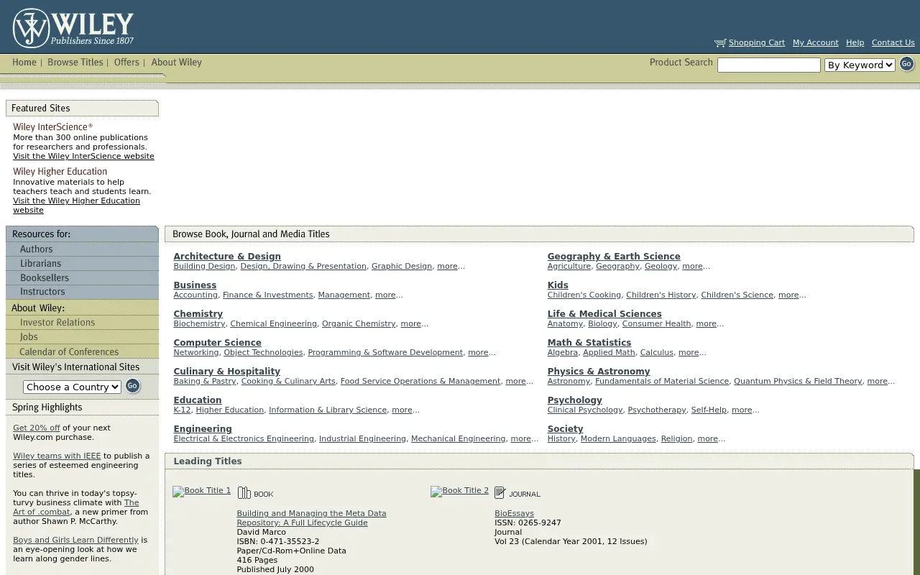Select Instructors under Resources for
This screenshot has height=575, width=920.
pos(42,292)
